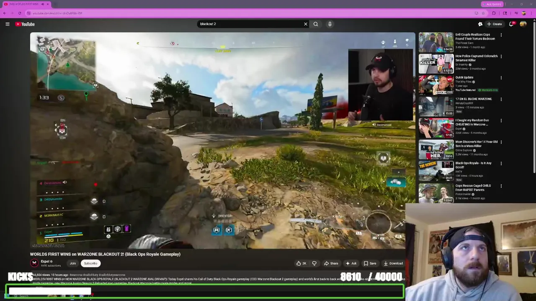The height and width of the screenshot is (301, 536).
Task: Dislike the video with thumbs down
Action: tap(314, 263)
